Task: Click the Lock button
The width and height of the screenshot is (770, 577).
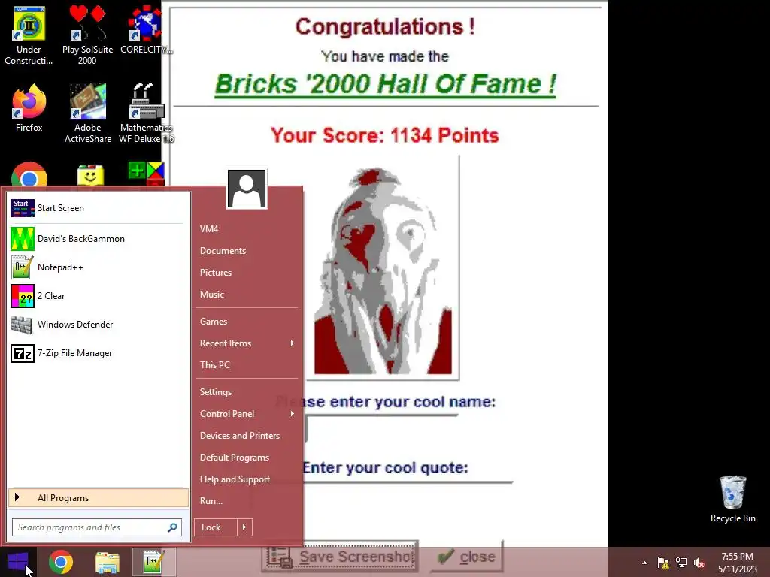Action: click(216, 527)
